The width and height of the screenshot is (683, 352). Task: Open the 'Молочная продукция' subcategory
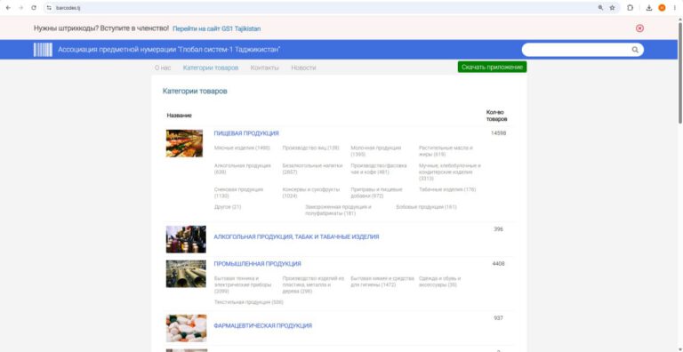pos(376,151)
